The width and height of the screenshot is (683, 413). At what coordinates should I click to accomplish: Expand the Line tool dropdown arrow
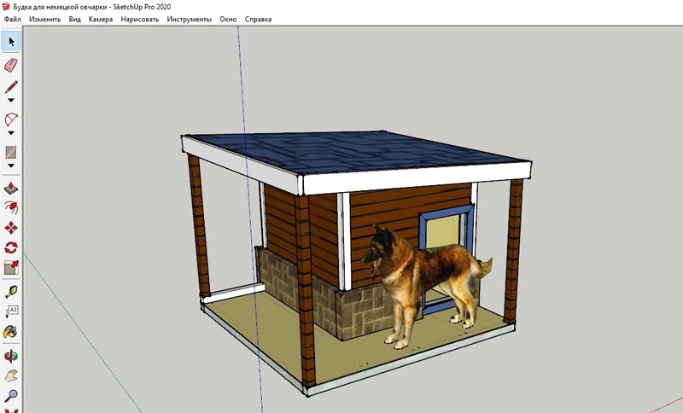tap(11, 101)
